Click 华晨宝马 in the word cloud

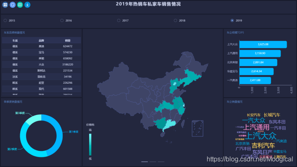click(280, 151)
